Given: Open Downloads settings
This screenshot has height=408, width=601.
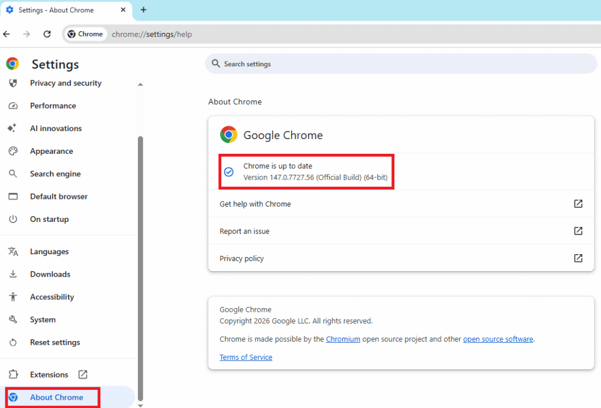Looking at the screenshot, I should click(x=50, y=274).
